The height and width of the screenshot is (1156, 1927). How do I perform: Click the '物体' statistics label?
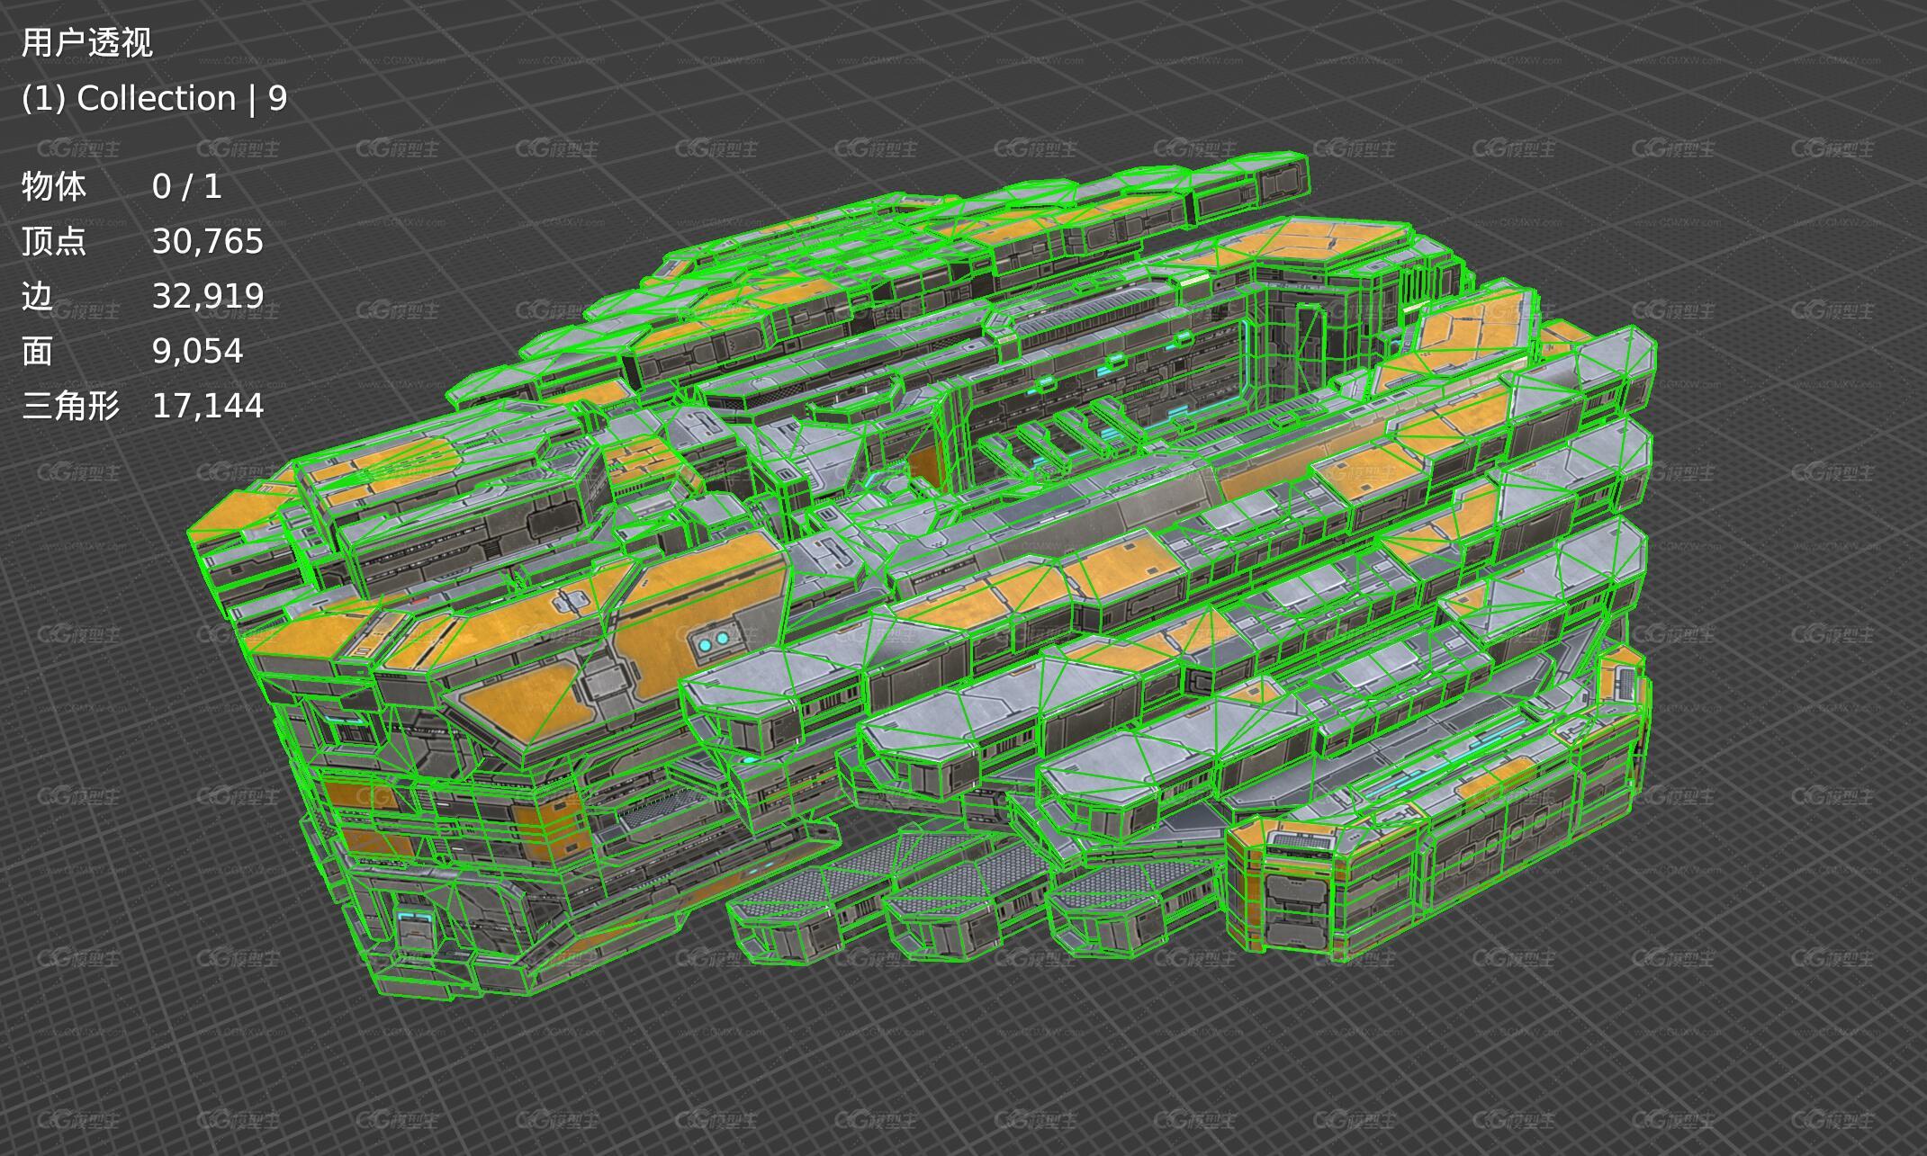point(54,186)
